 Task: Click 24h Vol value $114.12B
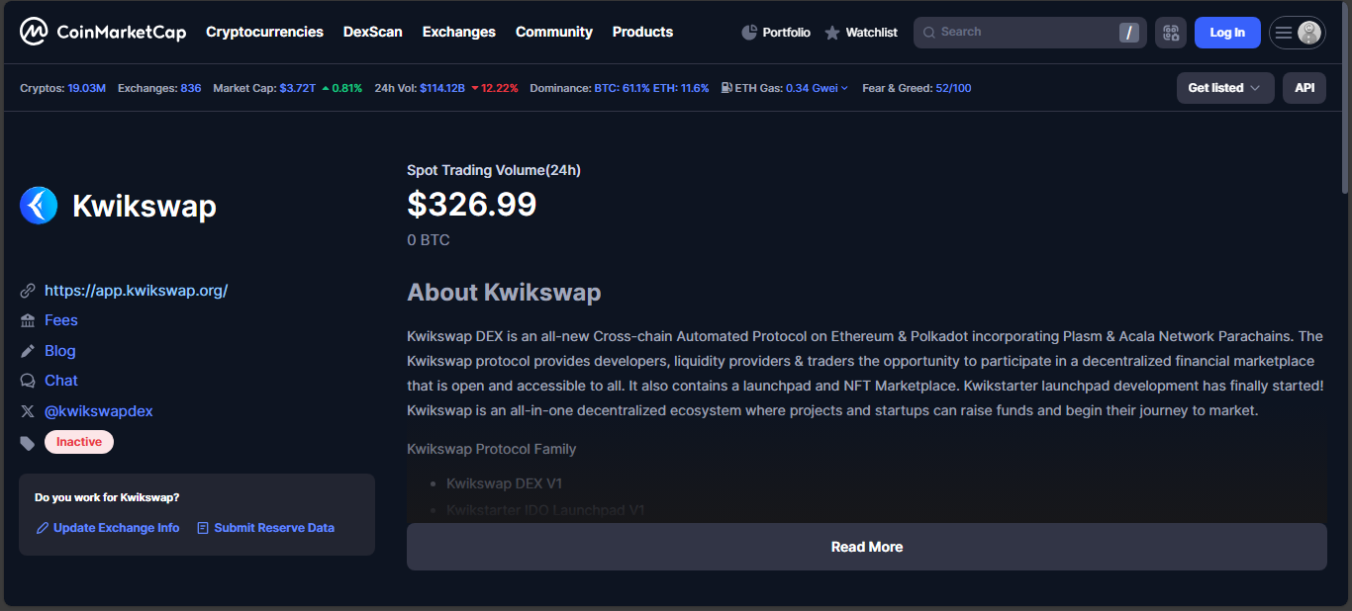tap(442, 88)
